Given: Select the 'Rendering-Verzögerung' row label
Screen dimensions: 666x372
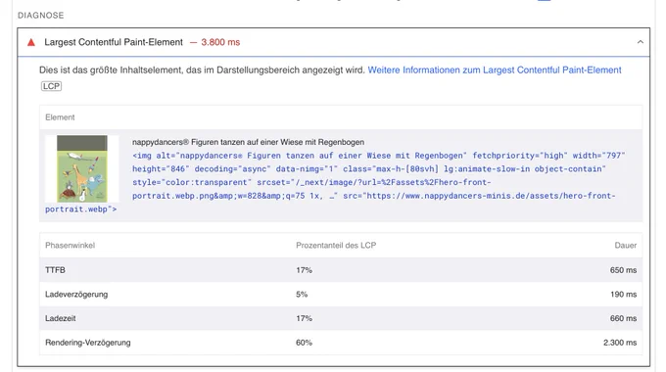Looking at the screenshot, I should click(88, 343).
